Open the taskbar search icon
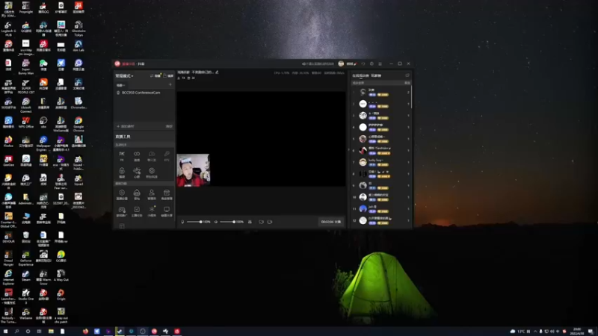The height and width of the screenshot is (336, 598). (16, 332)
